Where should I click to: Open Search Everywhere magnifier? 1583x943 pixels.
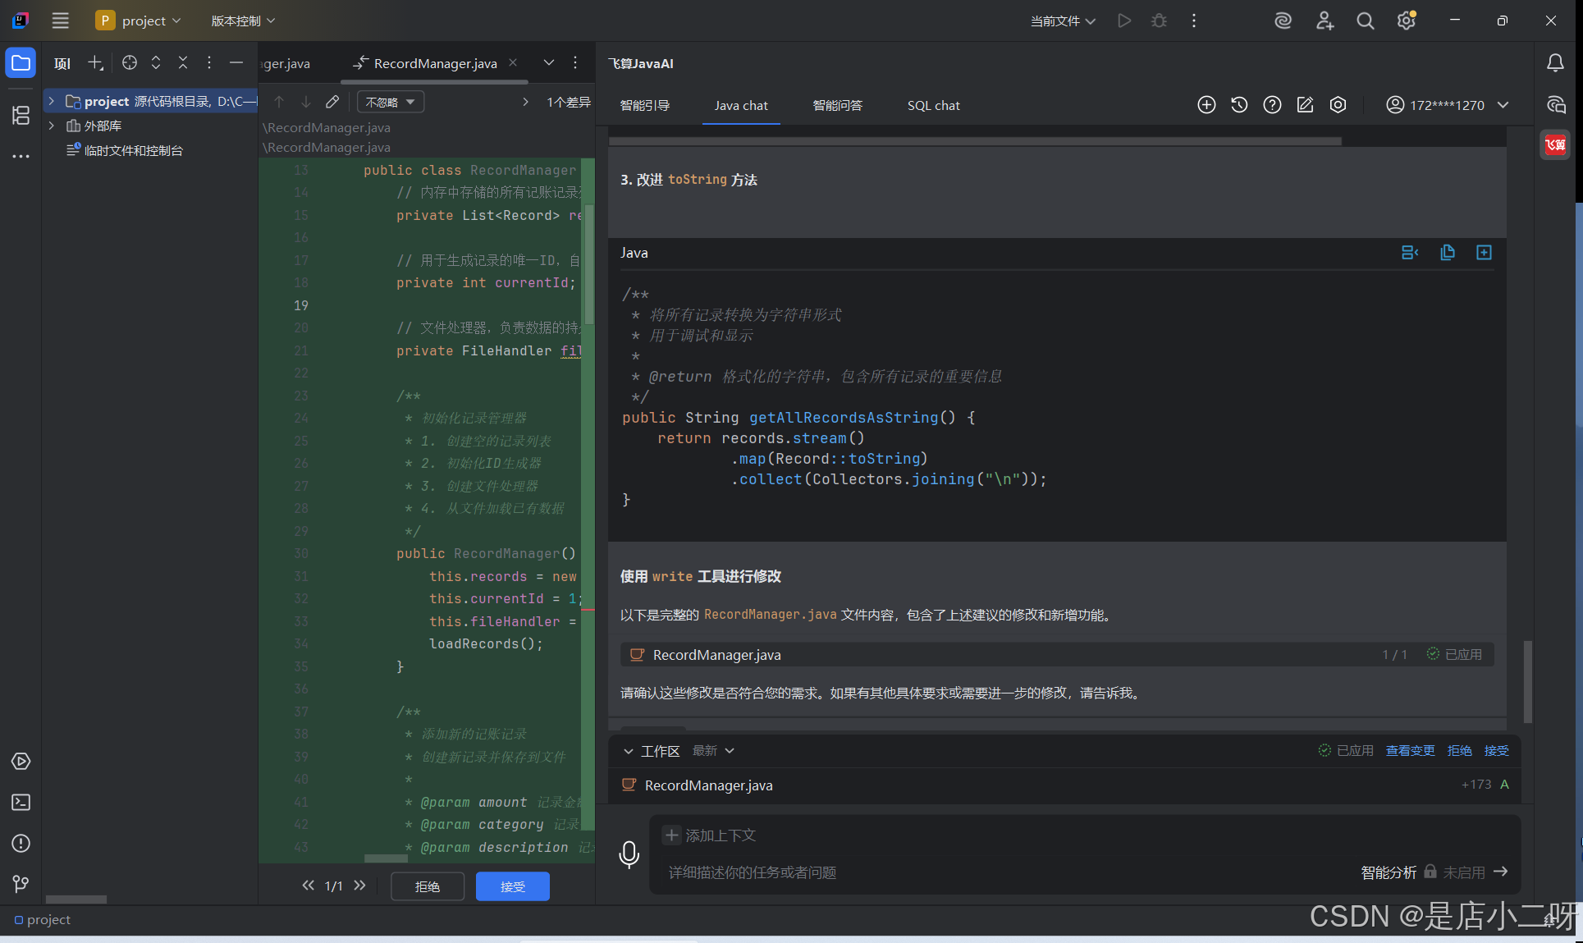[1366, 21]
